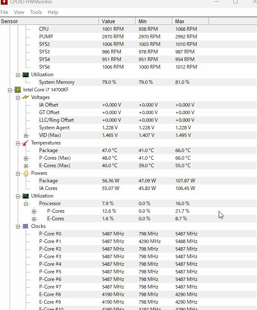Screen dimensions: 257x310
Task: Click the Intel Core i7 14700KF processor icon
Action: point(18,90)
